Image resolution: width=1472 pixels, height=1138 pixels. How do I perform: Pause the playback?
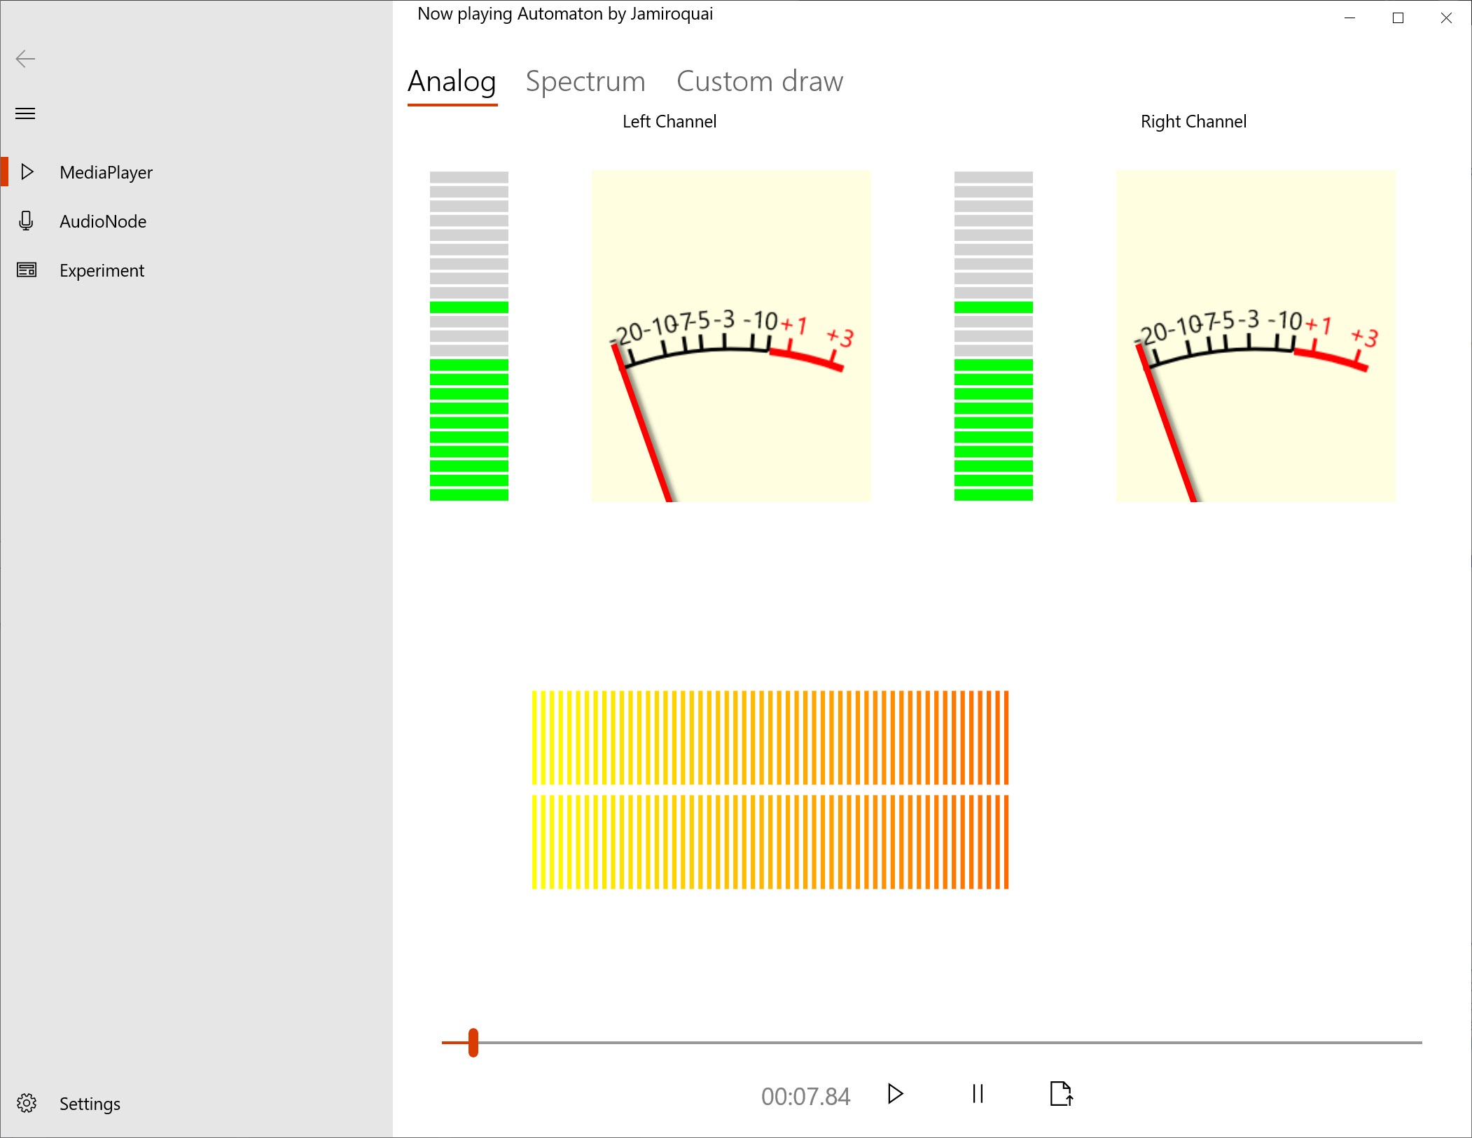tap(978, 1094)
